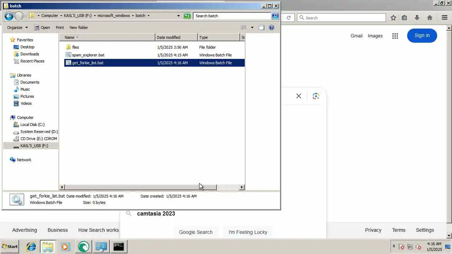Image resolution: width=452 pixels, height=254 pixels.
Task: Sort by Name column header
Action: 107,37
